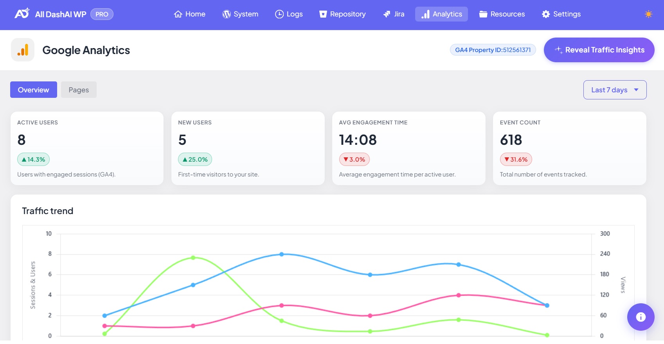
Task: Click the PRO badge beside the logo
Action: point(102,14)
